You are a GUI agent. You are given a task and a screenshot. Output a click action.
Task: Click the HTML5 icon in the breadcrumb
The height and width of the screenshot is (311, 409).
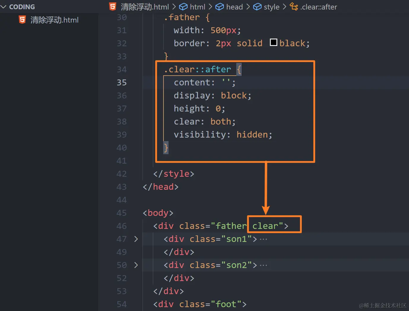coord(113,7)
